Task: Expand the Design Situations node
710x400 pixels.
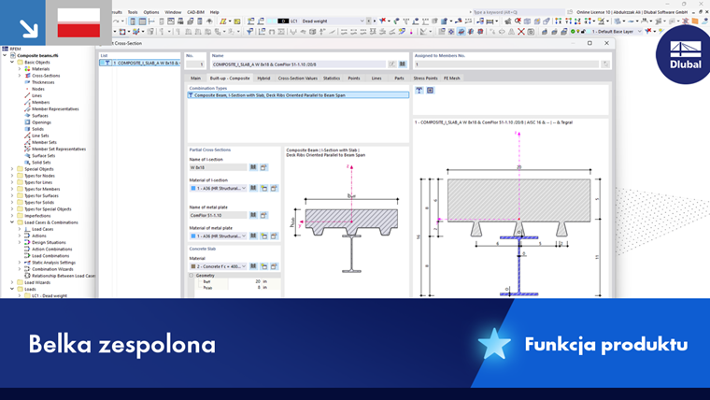Action: tap(20, 242)
